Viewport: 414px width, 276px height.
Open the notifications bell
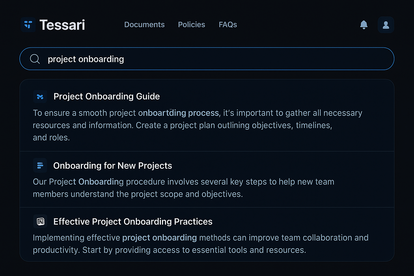pos(364,25)
